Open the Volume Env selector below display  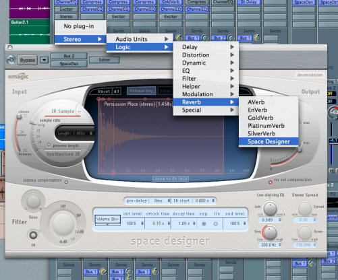(107, 219)
